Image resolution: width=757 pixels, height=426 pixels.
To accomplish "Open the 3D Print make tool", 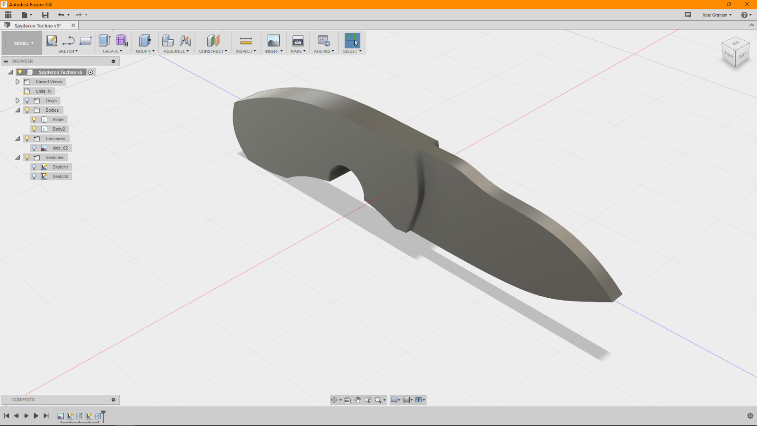I will click(298, 41).
